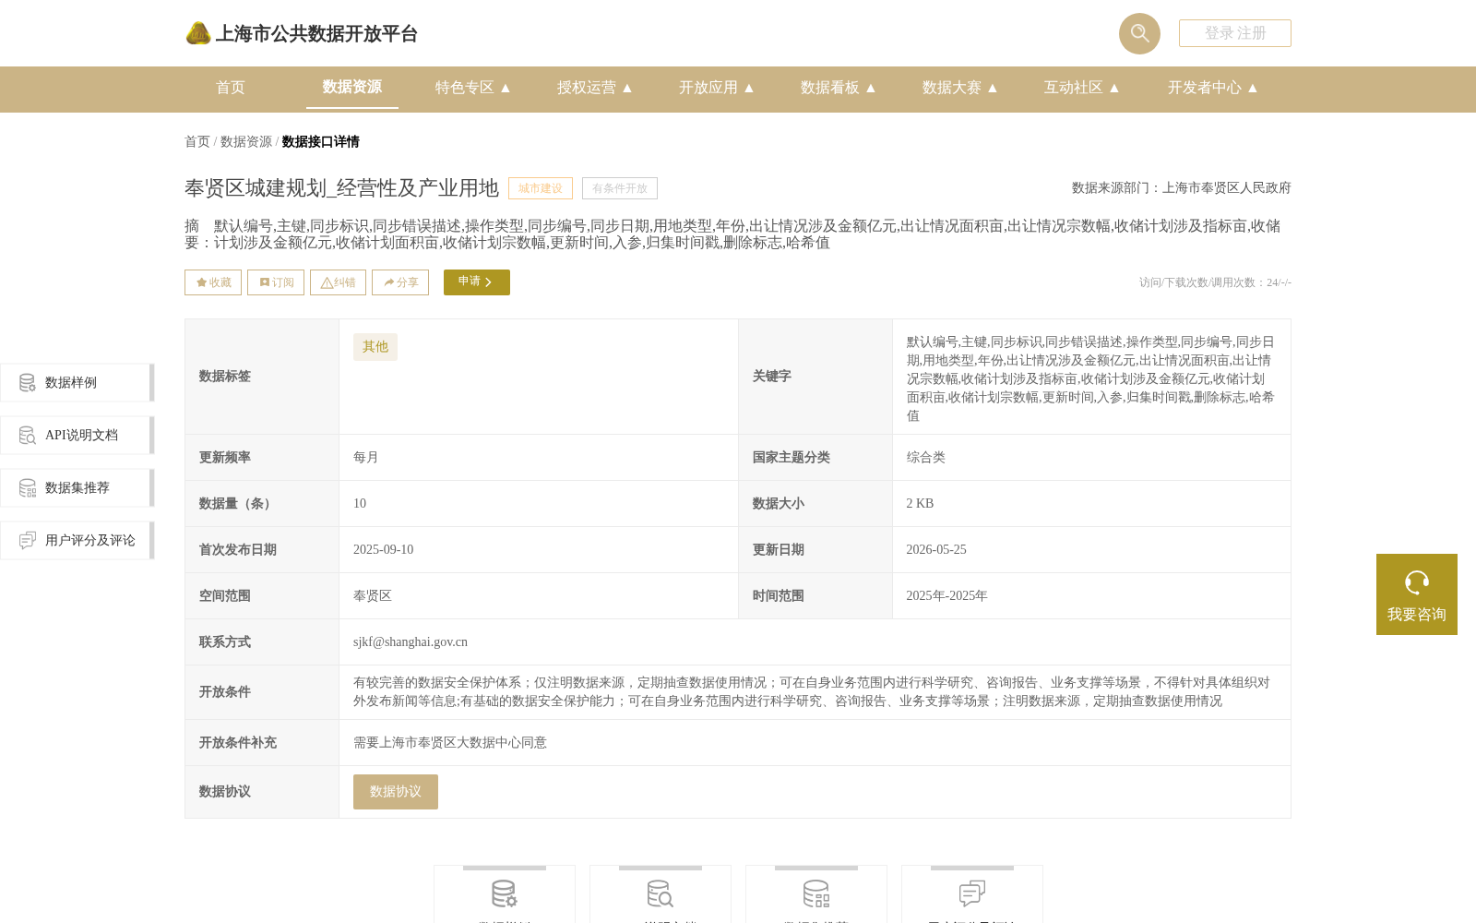Click 数据来源部门 上海市奉贤区人民政府 text
This screenshot has width=1476, height=923.
click(1182, 188)
